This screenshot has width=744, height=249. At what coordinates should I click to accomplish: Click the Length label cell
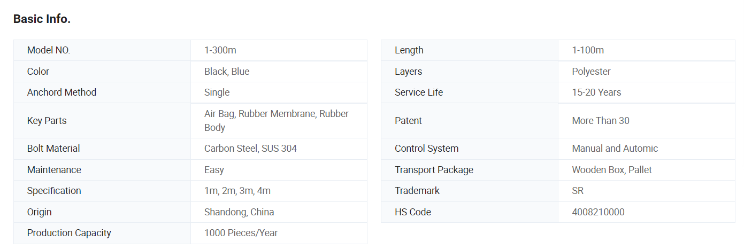coord(409,50)
